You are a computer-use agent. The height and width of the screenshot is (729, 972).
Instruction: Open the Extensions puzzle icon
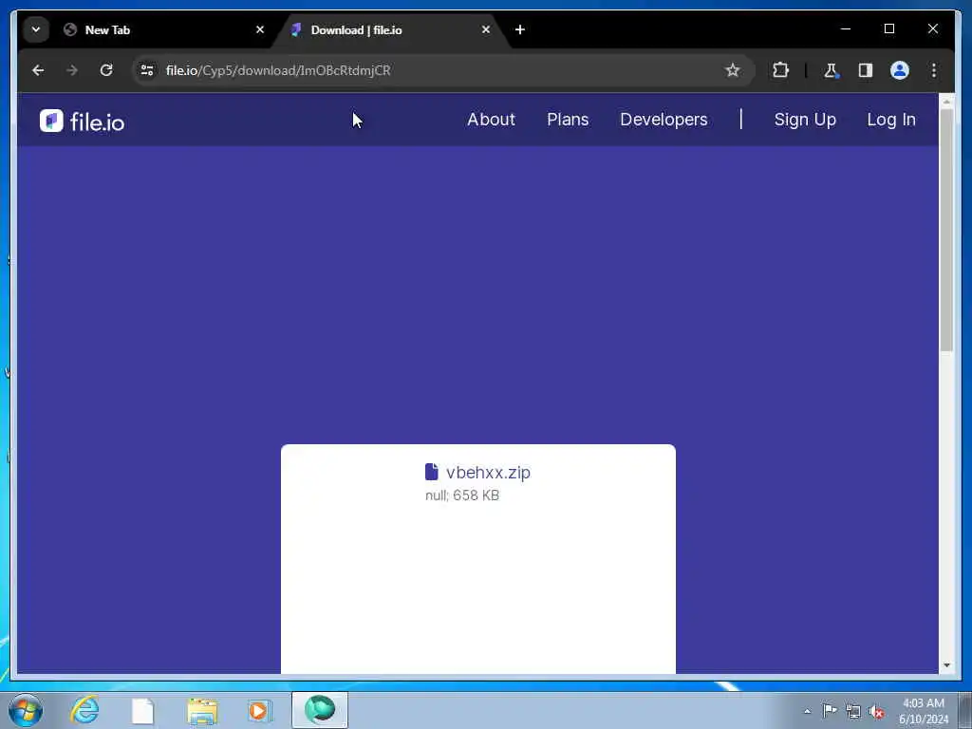pos(780,70)
